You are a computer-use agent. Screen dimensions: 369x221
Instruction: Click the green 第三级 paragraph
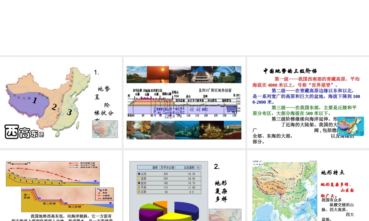click(x=304, y=110)
